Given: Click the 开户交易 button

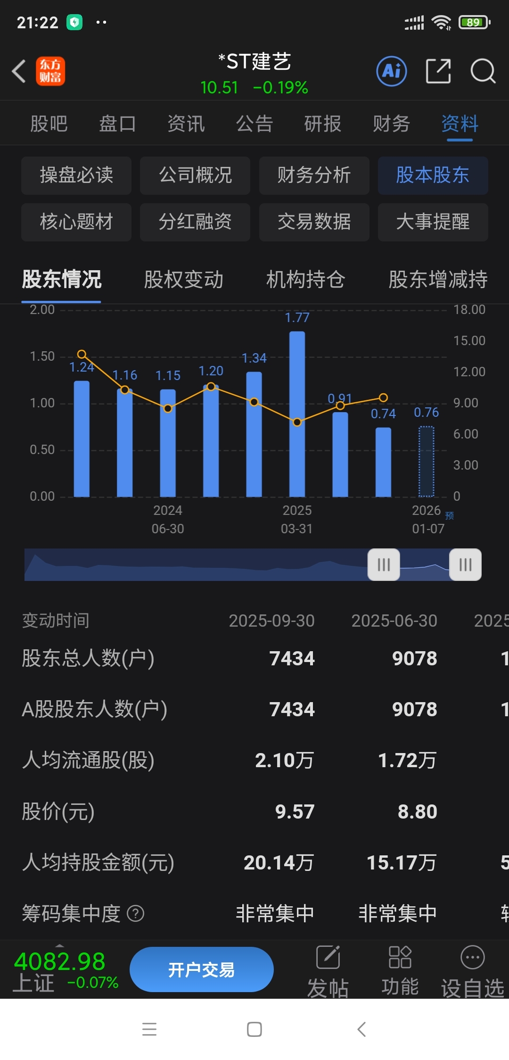Looking at the screenshot, I should coord(202,969).
